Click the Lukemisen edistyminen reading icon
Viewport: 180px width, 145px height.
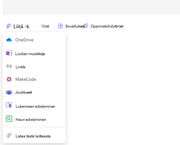9,105
